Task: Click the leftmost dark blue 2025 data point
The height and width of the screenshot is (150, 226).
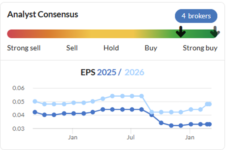Action: [35, 112]
